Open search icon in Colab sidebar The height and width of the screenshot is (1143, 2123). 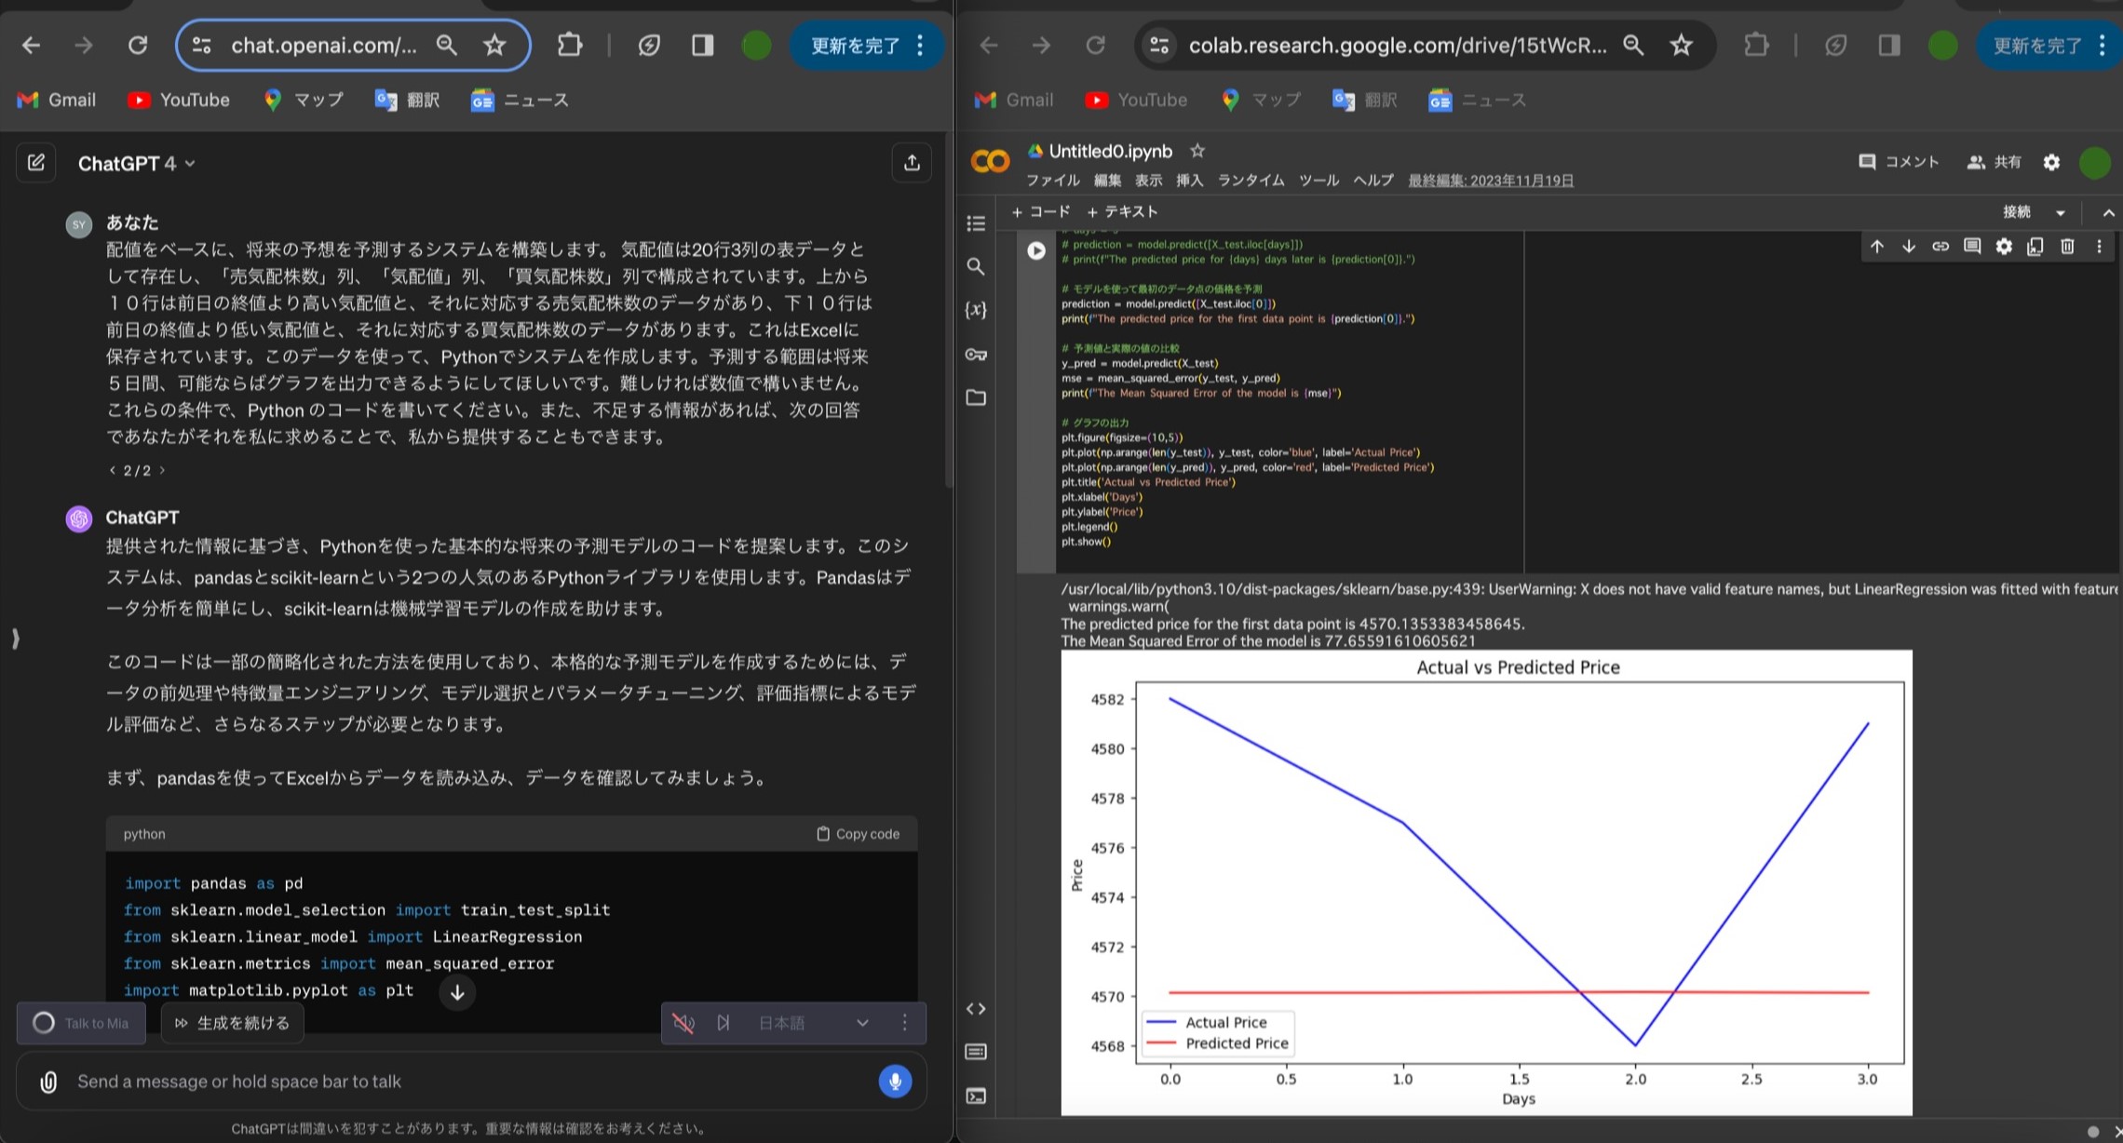click(x=976, y=267)
